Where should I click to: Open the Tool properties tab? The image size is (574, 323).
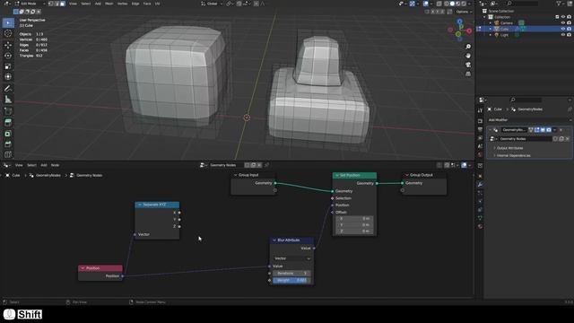[x=480, y=110]
